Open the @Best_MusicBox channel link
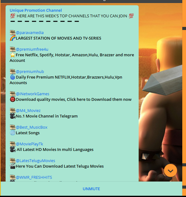Image resolution: width=186 pixels, height=197 pixels. (x=32, y=127)
